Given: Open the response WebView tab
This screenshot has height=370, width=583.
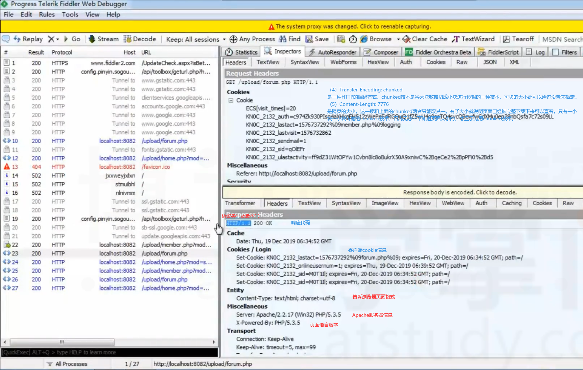Looking at the screenshot, I should pyautogui.click(x=453, y=203).
